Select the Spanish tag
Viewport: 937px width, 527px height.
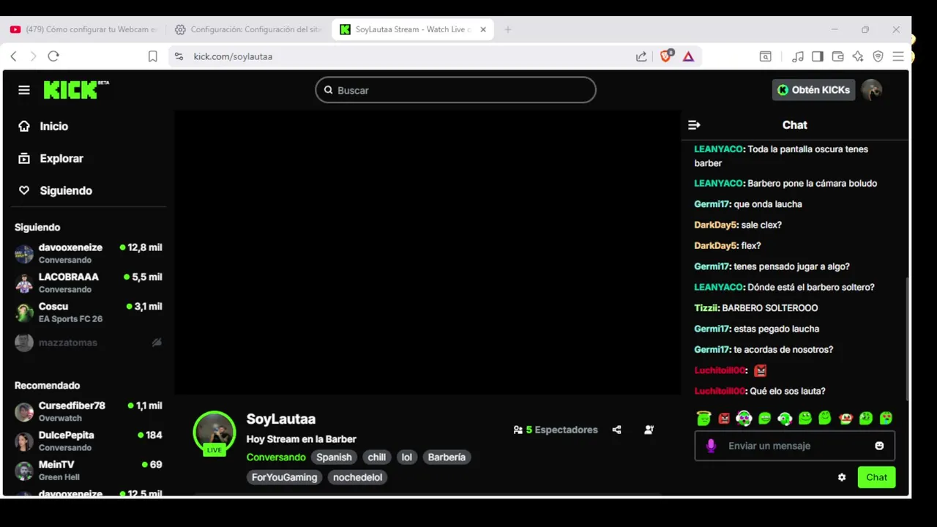tap(334, 457)
